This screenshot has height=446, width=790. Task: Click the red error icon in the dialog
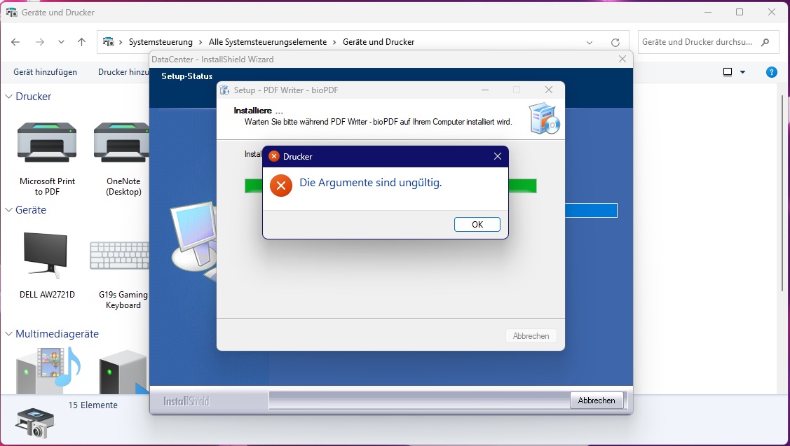pyautogui.click(x=280, y=186)
